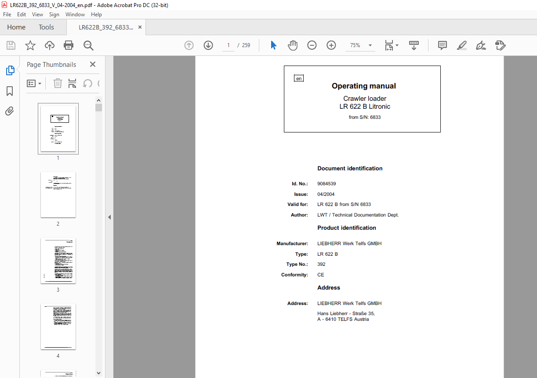Click the Type No. value 392
The height and width of the screenshot is (378, 537).
(x=321, y=264)
